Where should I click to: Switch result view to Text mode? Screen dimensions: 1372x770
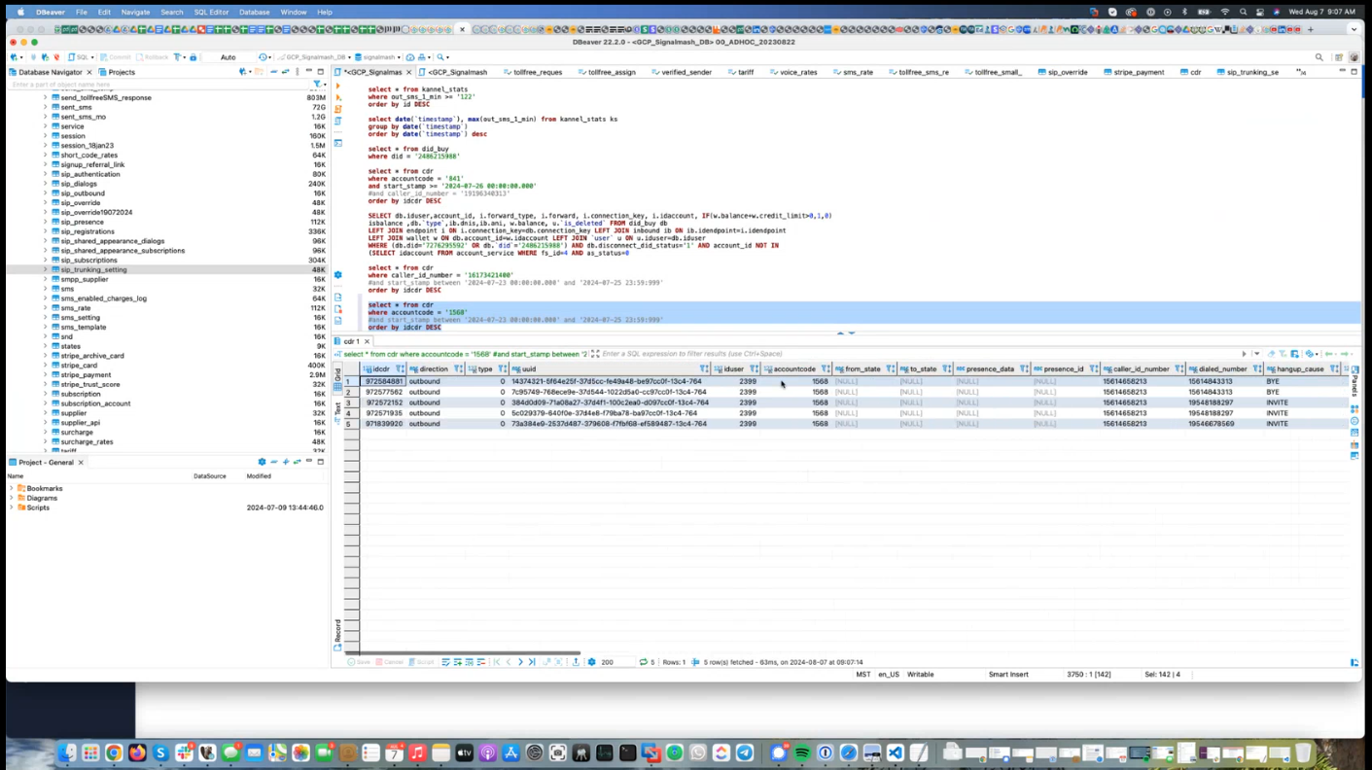pyautogui.click(x=338, y=409)
